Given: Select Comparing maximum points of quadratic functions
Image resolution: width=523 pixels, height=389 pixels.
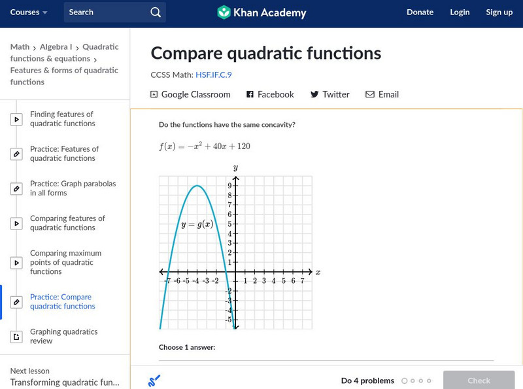Looking at the screenshot, I should (65, 262).
